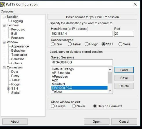
Task: Open SSH settings in tree
Action: (14, 88)
